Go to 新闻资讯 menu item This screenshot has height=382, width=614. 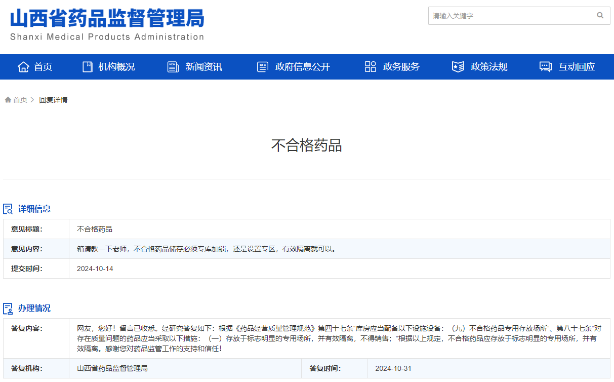(203, 67)
